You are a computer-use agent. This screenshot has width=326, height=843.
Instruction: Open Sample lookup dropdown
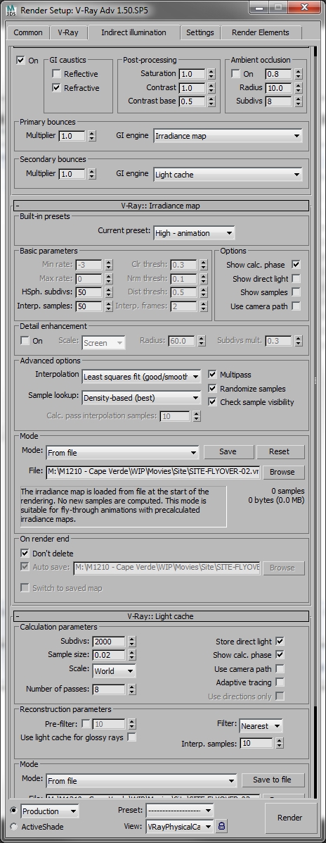(x=141, y=398)
